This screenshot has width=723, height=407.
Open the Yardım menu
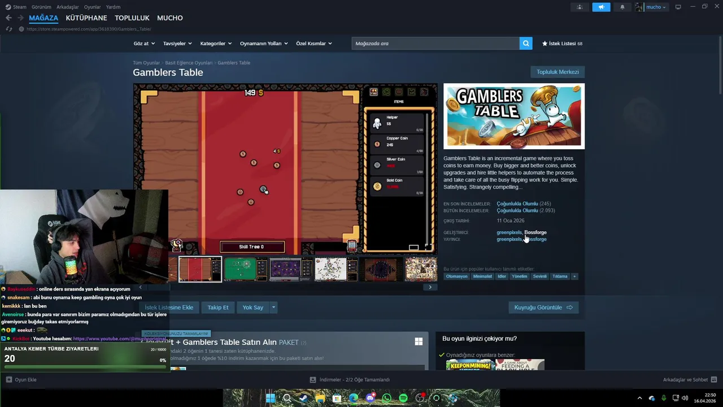click(113, 7)
